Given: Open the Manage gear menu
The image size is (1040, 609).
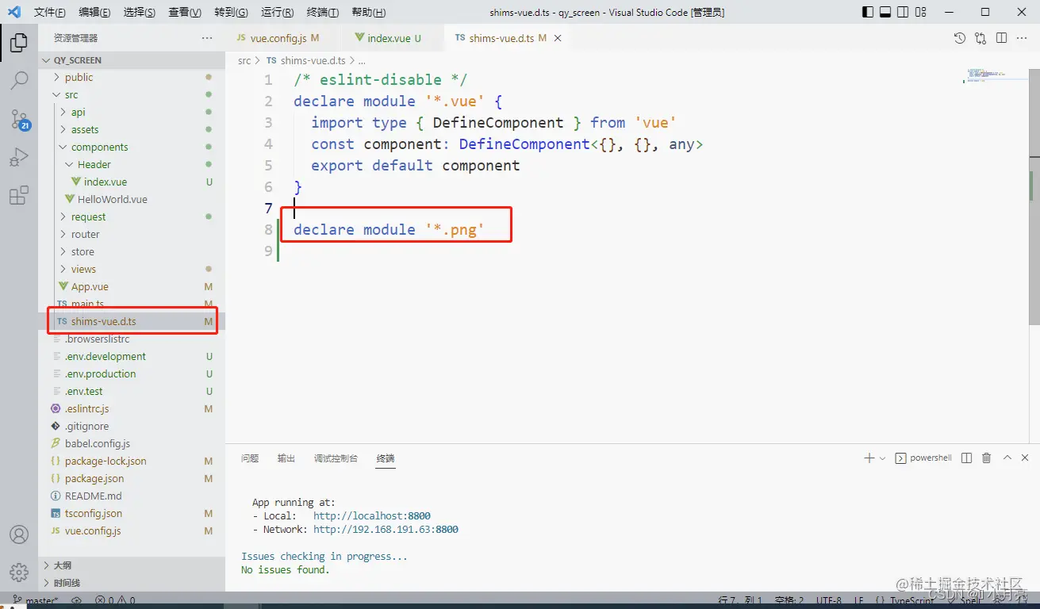Looking at the screenshot, I should coord(19,572).
